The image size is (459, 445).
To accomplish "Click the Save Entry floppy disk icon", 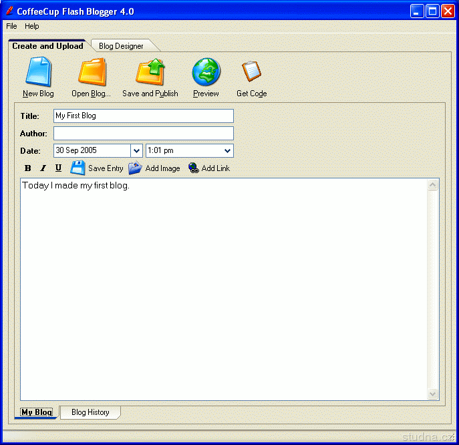I will (78, 168).
